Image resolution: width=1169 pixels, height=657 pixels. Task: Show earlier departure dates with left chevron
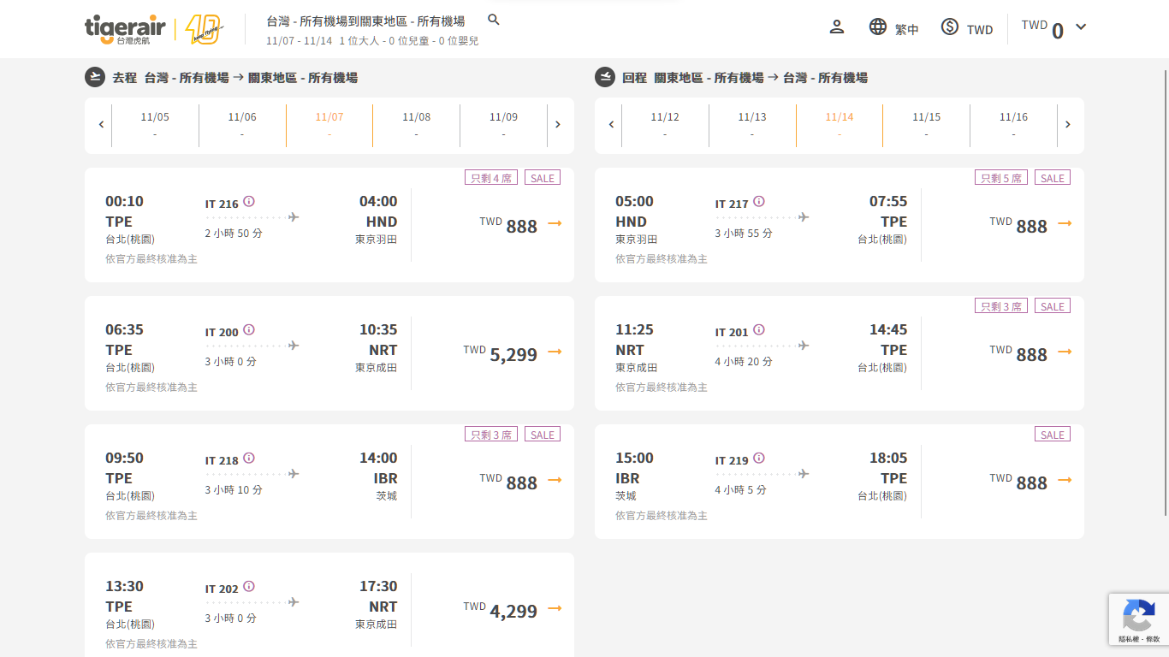(101, 125)
